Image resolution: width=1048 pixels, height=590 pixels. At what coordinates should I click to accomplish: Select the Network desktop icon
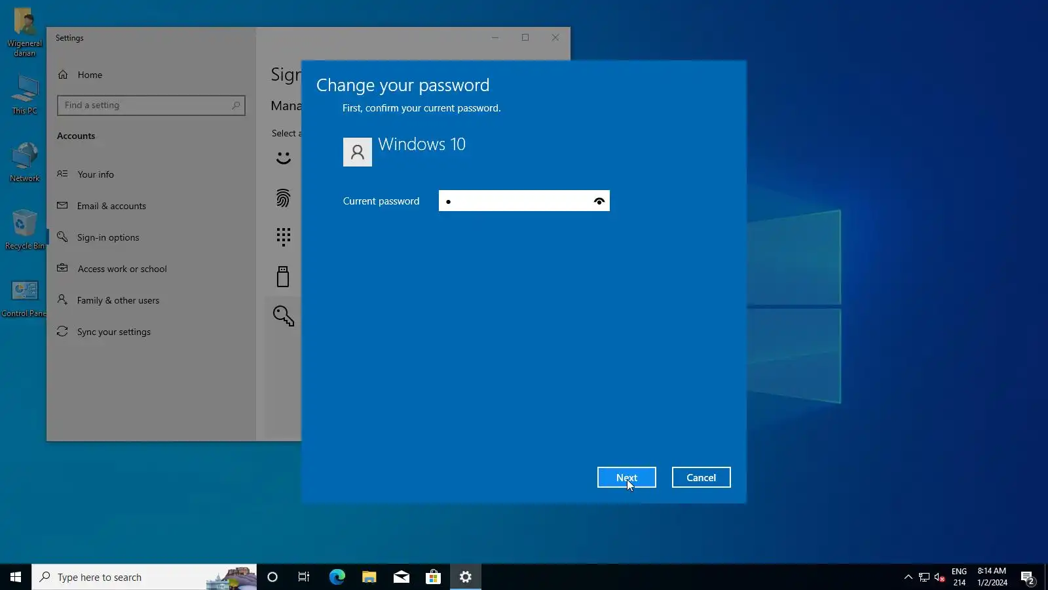tap(24, 162)
